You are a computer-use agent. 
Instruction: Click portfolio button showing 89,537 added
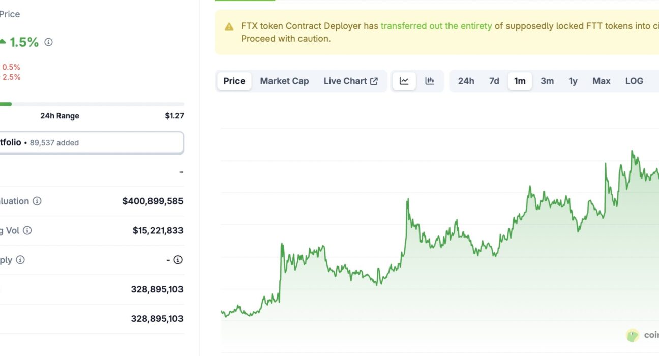[x=92, y=143]
